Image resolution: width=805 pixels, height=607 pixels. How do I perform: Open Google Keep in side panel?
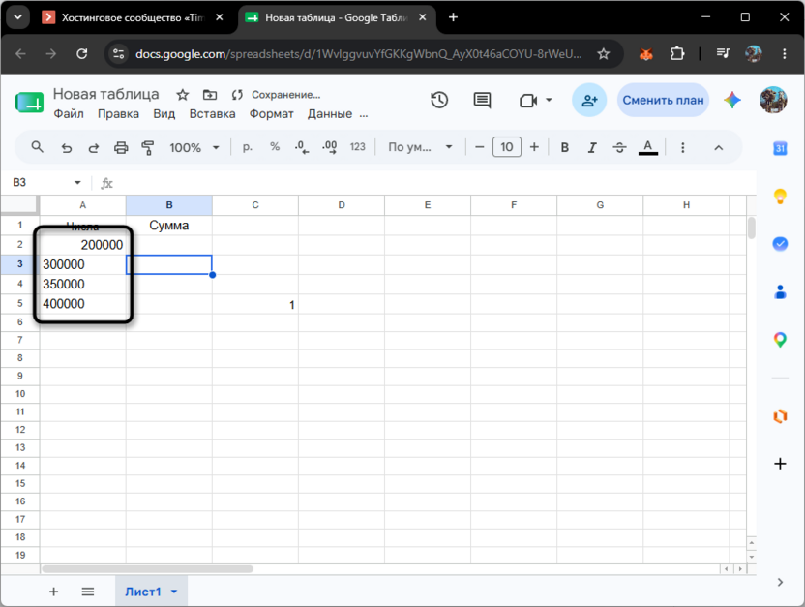(x=780, y=197)
